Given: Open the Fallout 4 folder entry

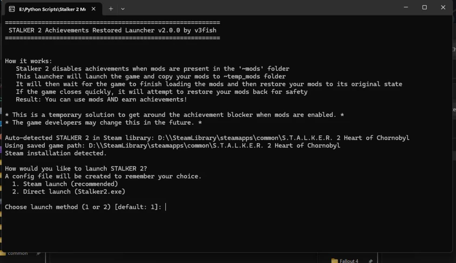Looking at the screenshot, I should click(x=349, y=261).
